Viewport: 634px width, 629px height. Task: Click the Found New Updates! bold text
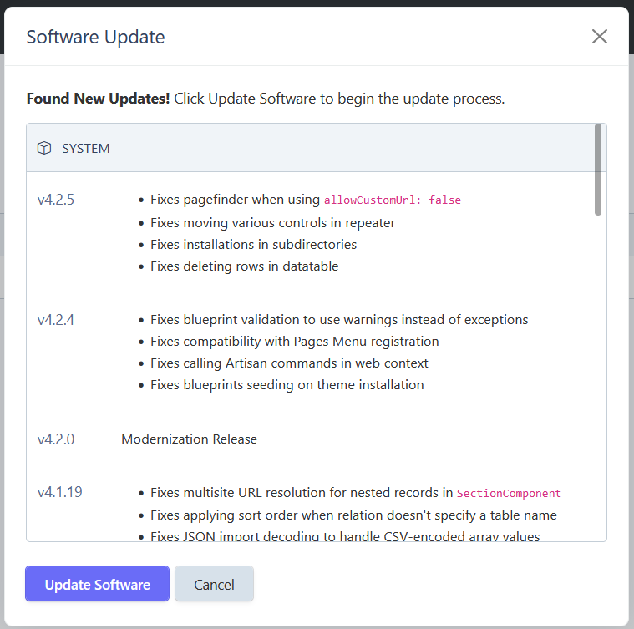98,99
